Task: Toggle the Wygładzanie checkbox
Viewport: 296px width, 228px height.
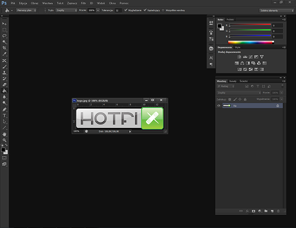Action: tap(126, 10)
